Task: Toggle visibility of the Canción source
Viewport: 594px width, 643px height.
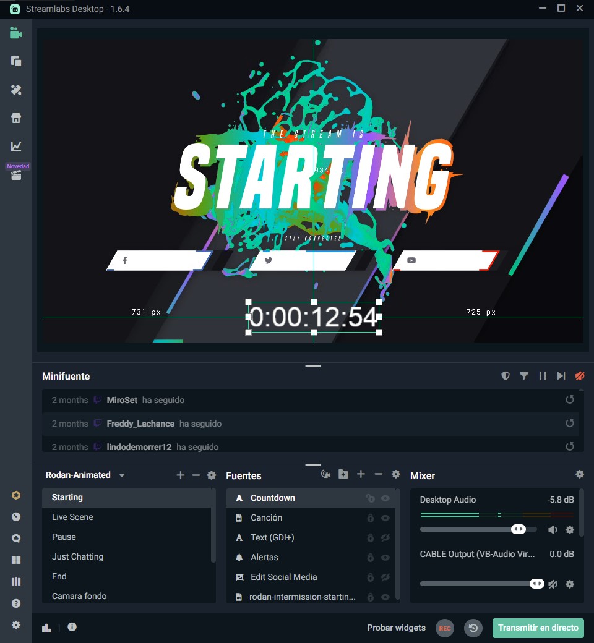Action: click(x=385, y=518)
